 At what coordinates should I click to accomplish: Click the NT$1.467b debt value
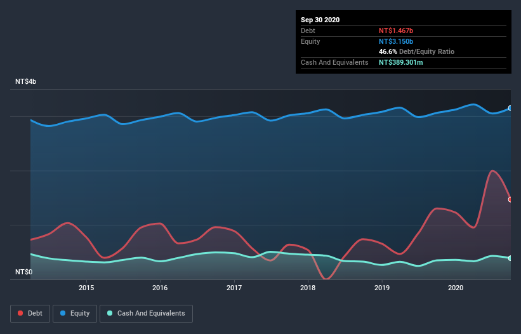coord(396,30)
